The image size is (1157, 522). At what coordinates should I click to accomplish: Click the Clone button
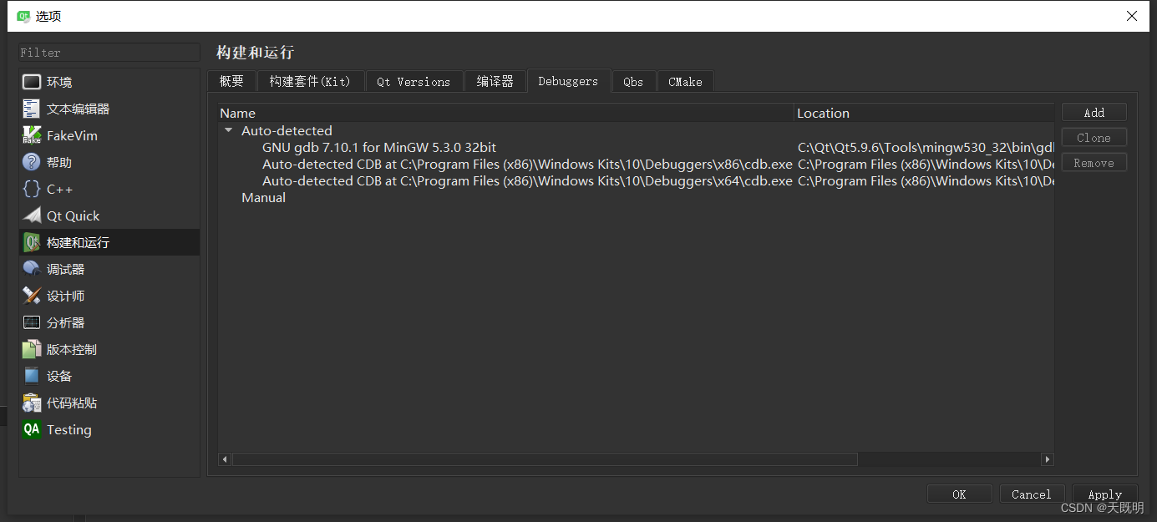point(1094,138)
